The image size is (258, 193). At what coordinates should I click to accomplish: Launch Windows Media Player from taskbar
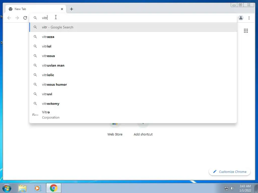pyautogui.click(x=38, y=188)
